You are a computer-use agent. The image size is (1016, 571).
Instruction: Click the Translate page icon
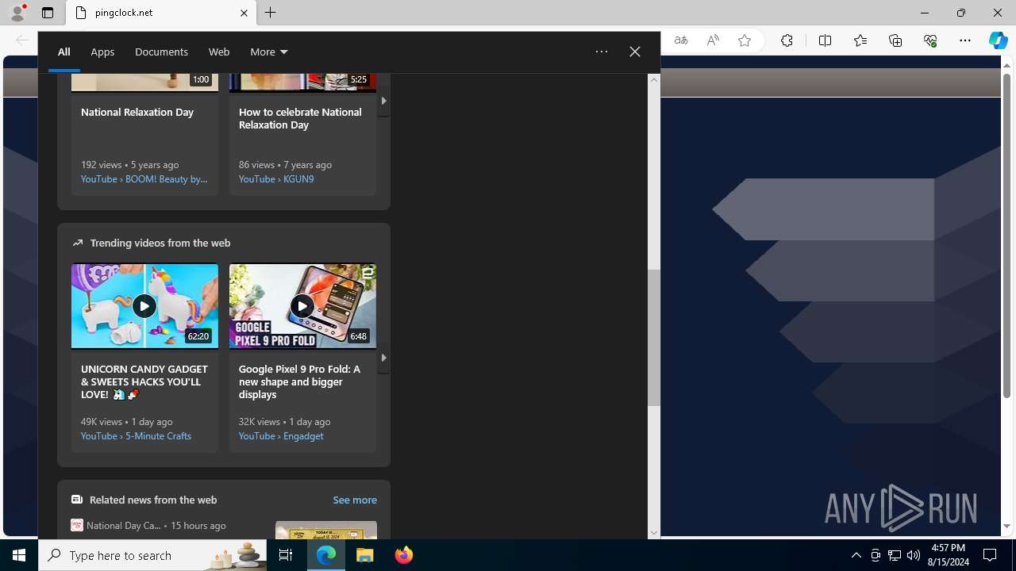pos(681,40)
